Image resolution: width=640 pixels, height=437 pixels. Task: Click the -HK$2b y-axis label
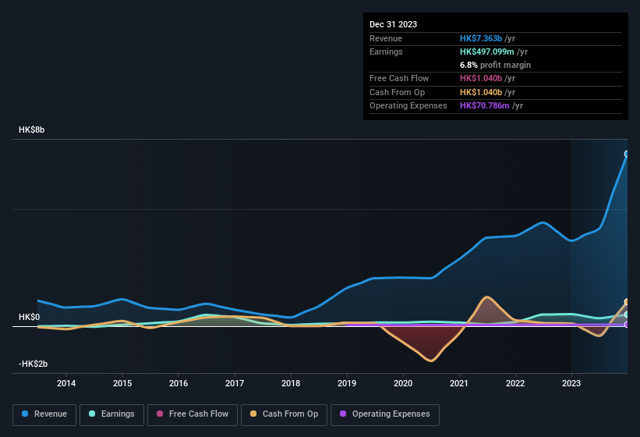click(x=33, y=364)
